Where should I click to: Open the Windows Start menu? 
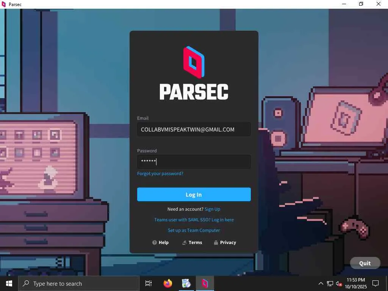click(x=9, y=283)
